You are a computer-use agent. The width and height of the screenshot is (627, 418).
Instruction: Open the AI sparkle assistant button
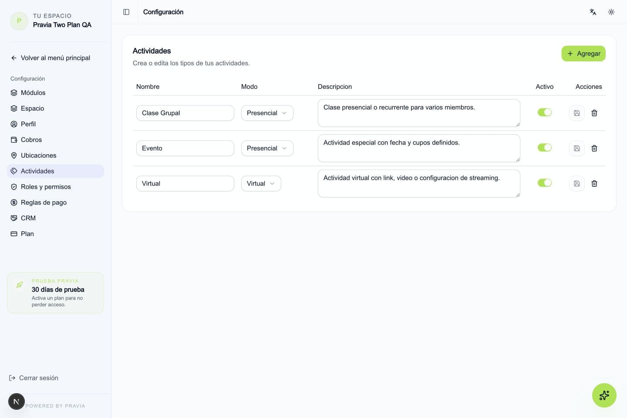[604, 395]
